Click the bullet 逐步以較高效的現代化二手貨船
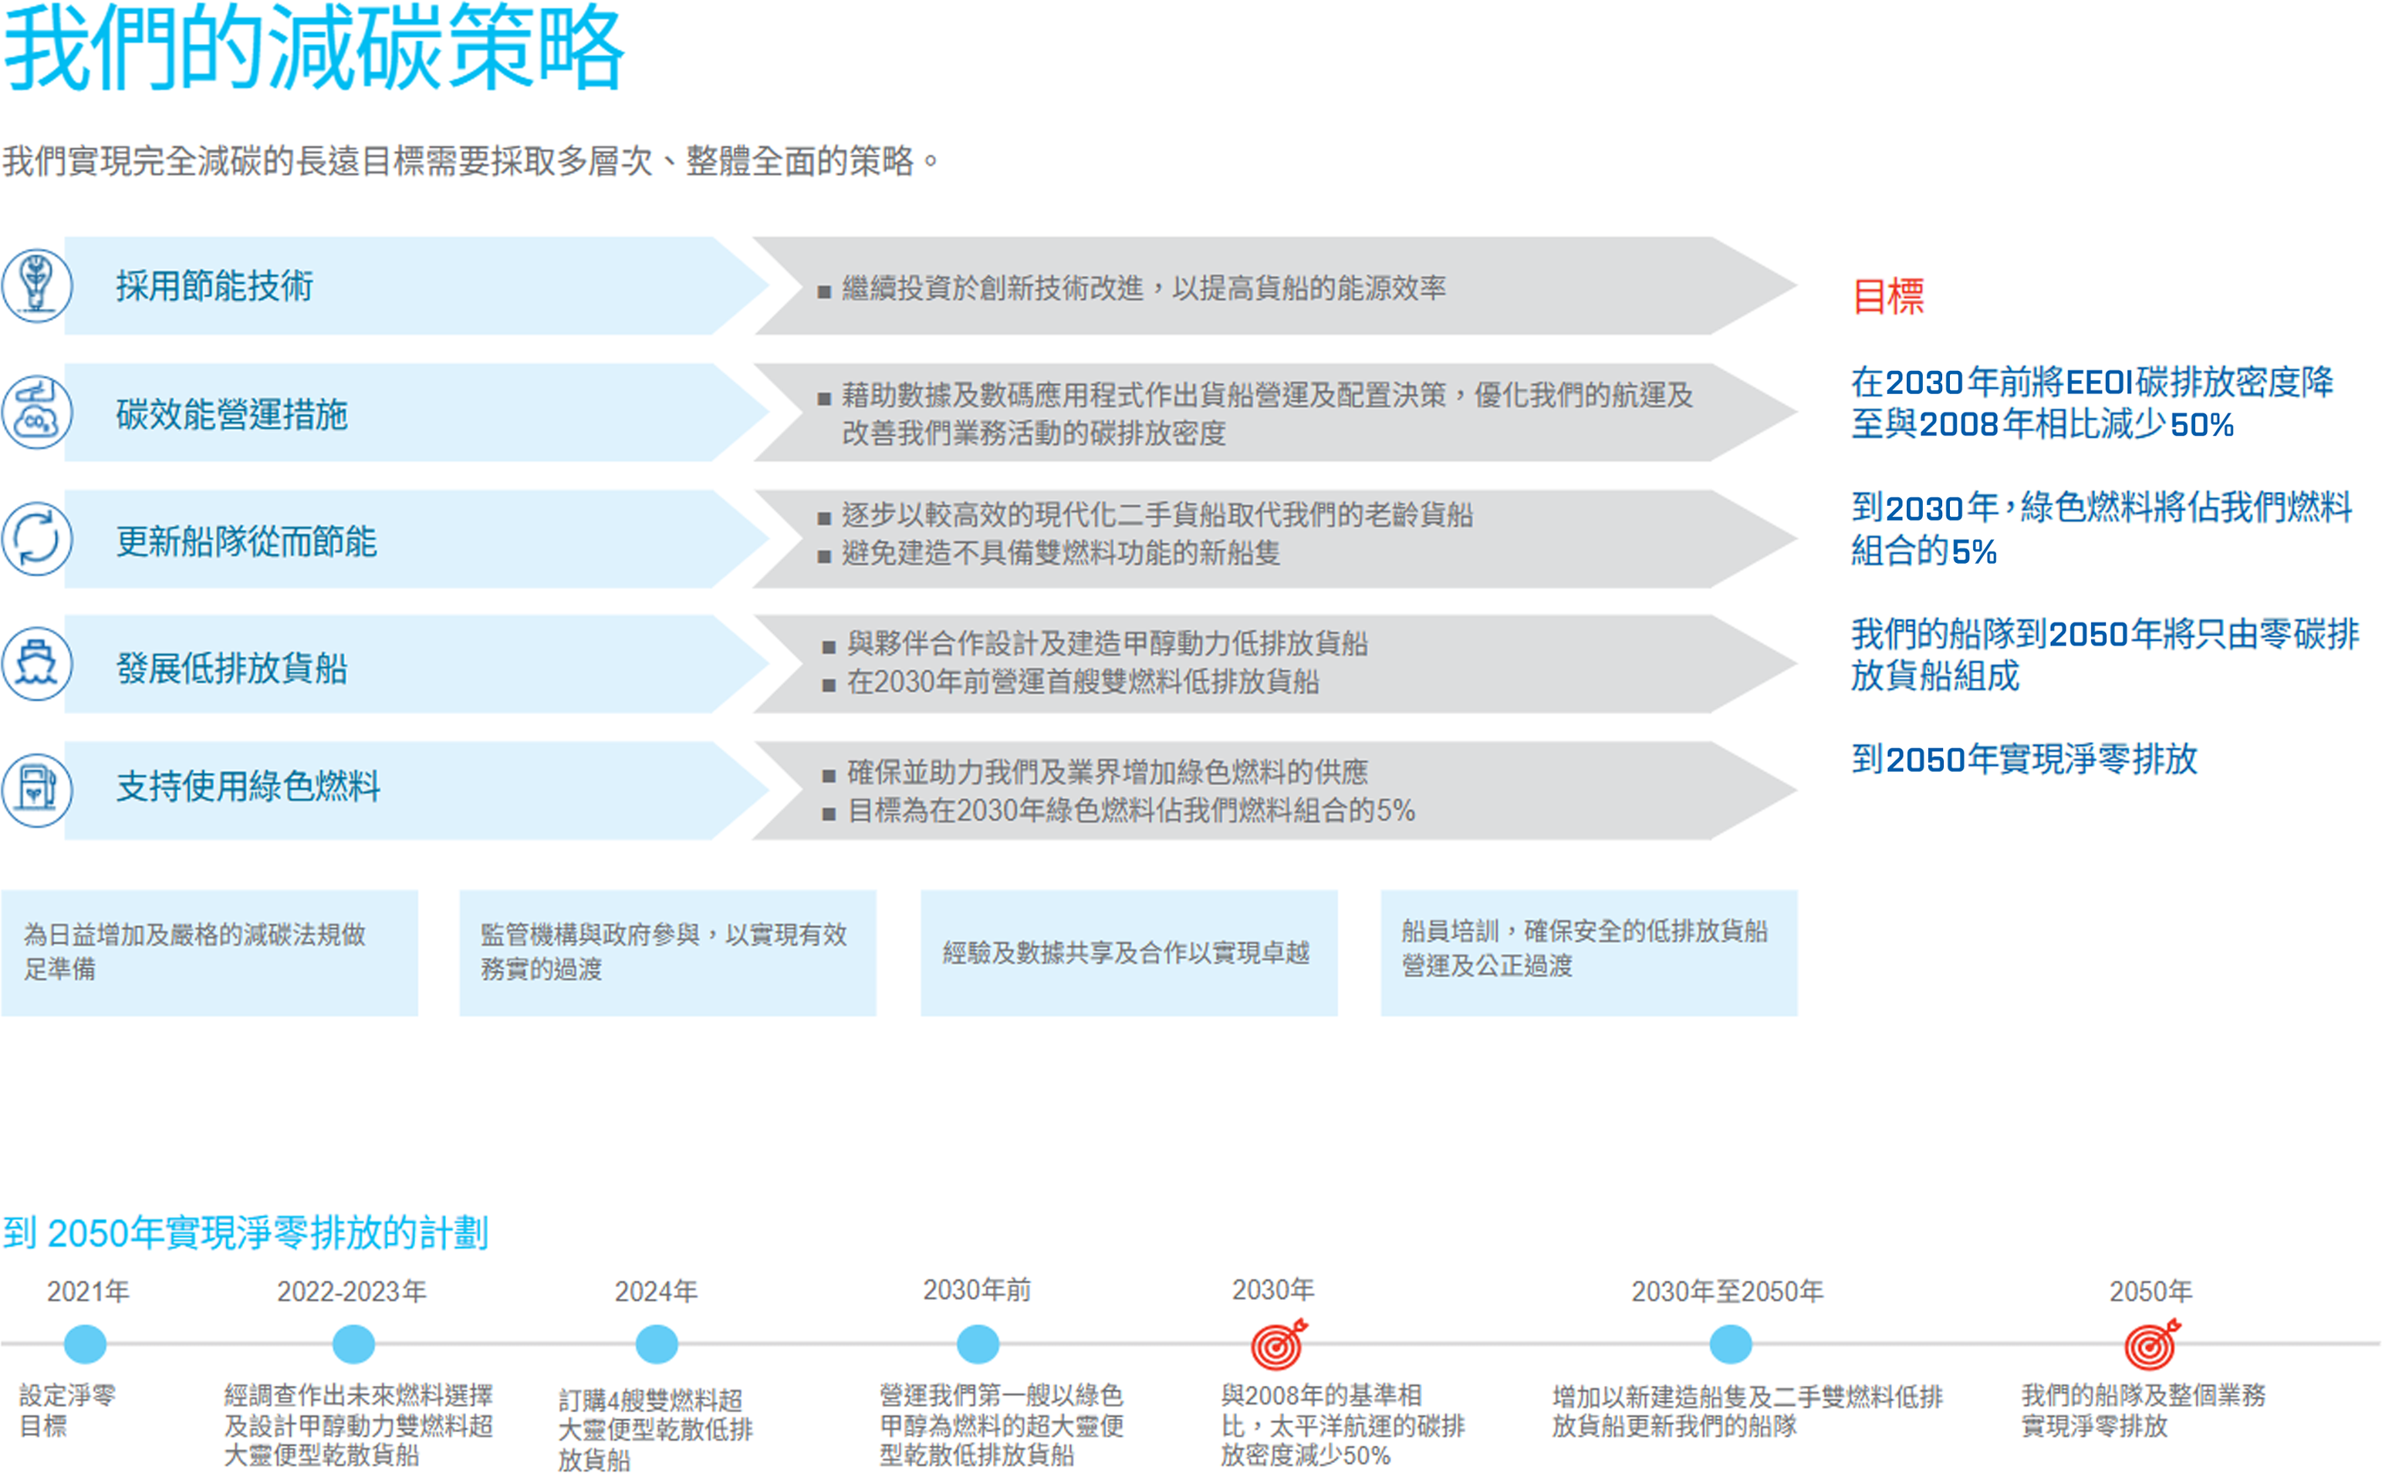The image size is (2382, 1473). click(1145, 514)
